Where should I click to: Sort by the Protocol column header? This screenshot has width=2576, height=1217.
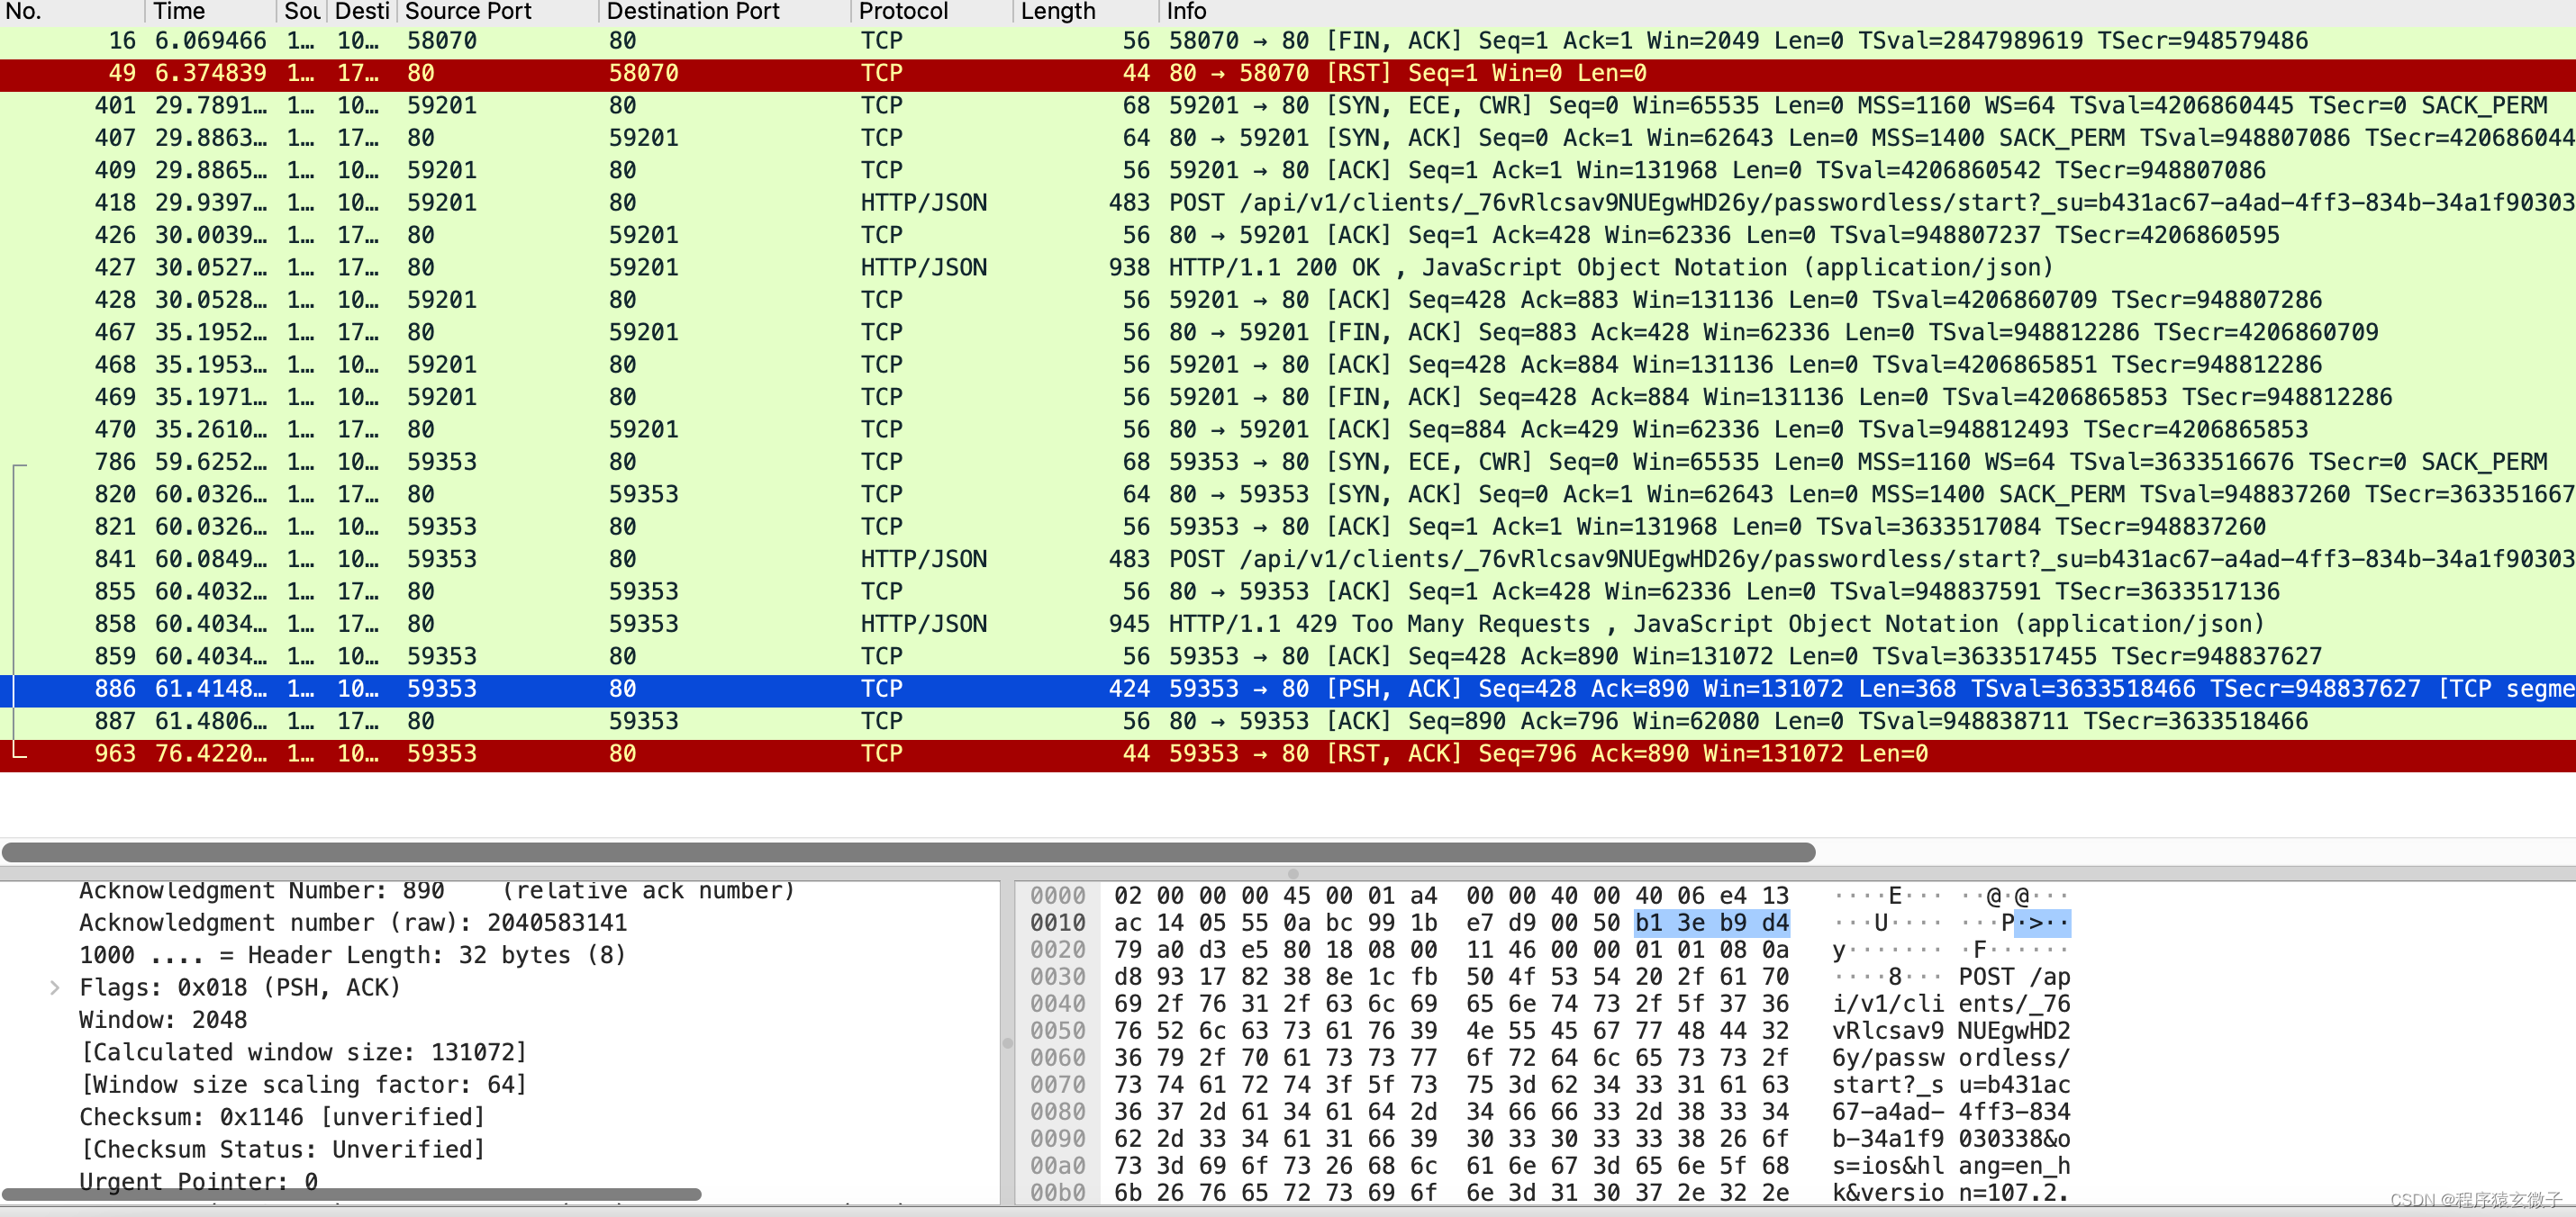coord(932,11)
